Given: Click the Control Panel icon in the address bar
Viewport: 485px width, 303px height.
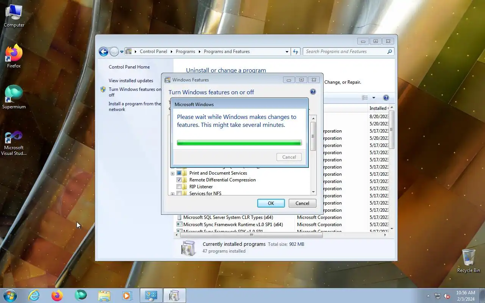Looking at the screenshot, I should 129,52.
